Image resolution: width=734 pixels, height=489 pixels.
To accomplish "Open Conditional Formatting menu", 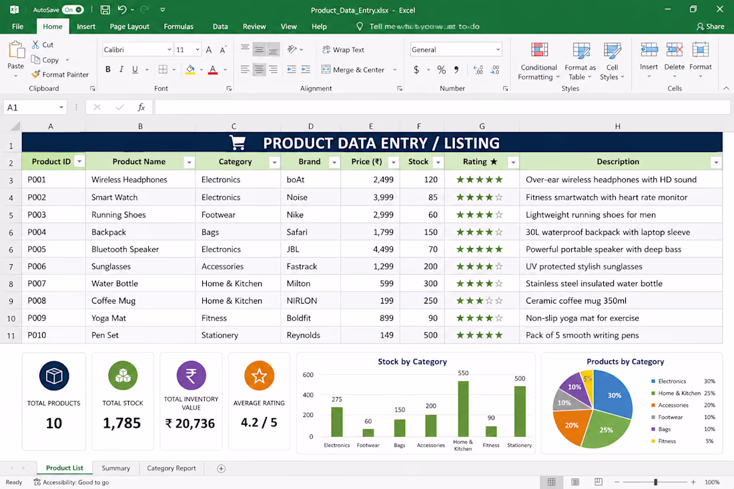I will [x=538, y=61].
